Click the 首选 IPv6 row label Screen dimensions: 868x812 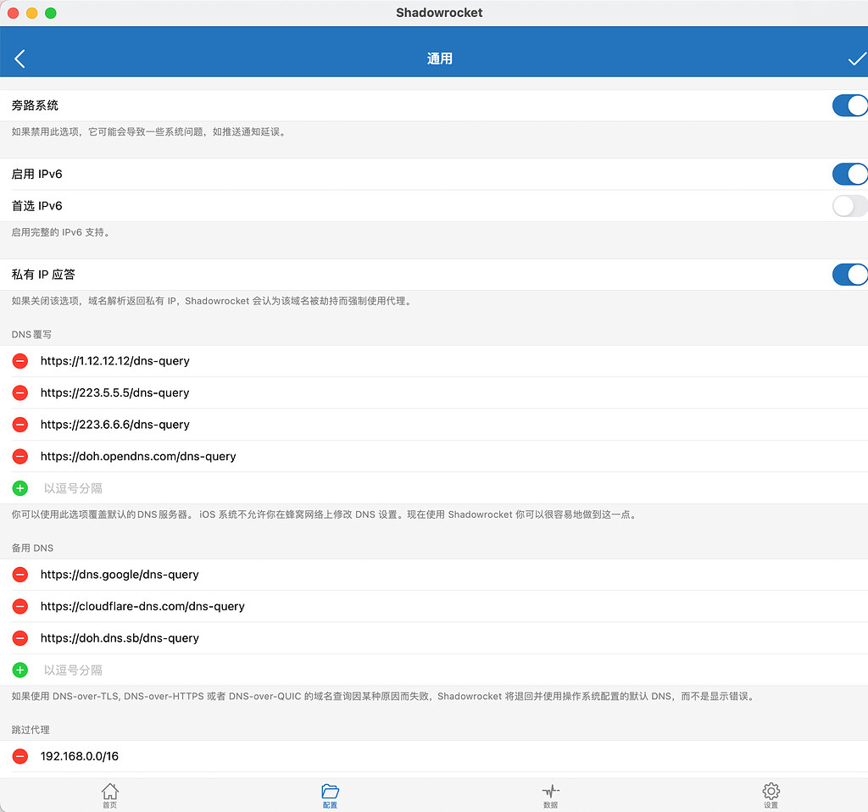pos(37,206)
